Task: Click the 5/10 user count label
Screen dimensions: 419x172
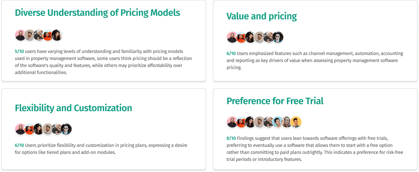Action: click(x=19, y=51)
